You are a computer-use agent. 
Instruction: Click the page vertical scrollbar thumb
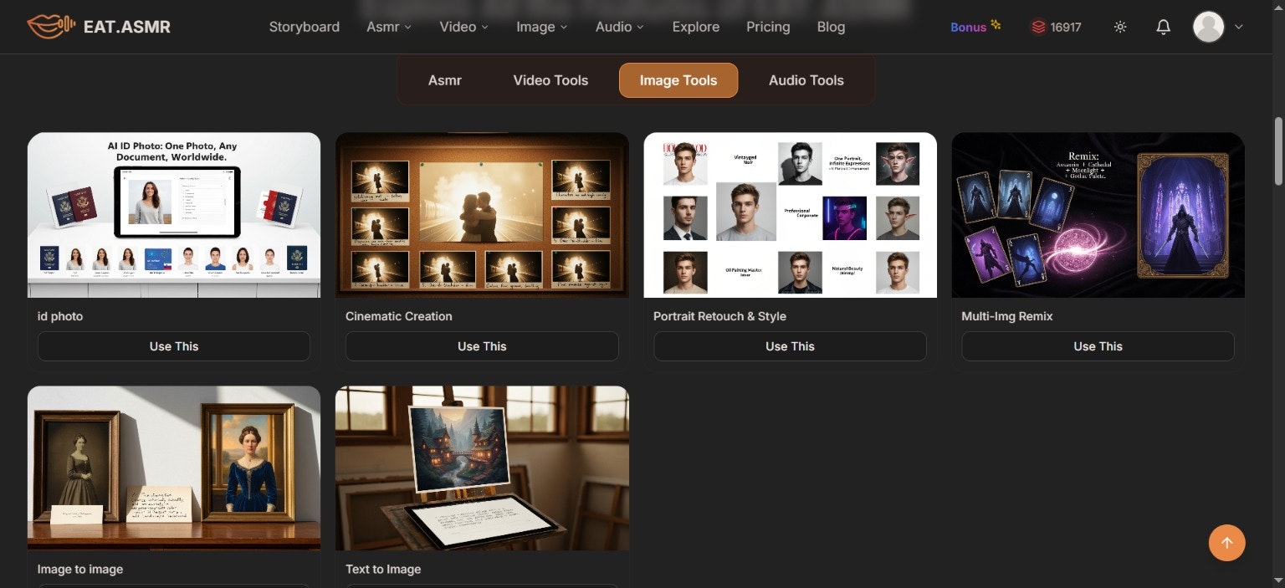click(x=1277, y=151)
